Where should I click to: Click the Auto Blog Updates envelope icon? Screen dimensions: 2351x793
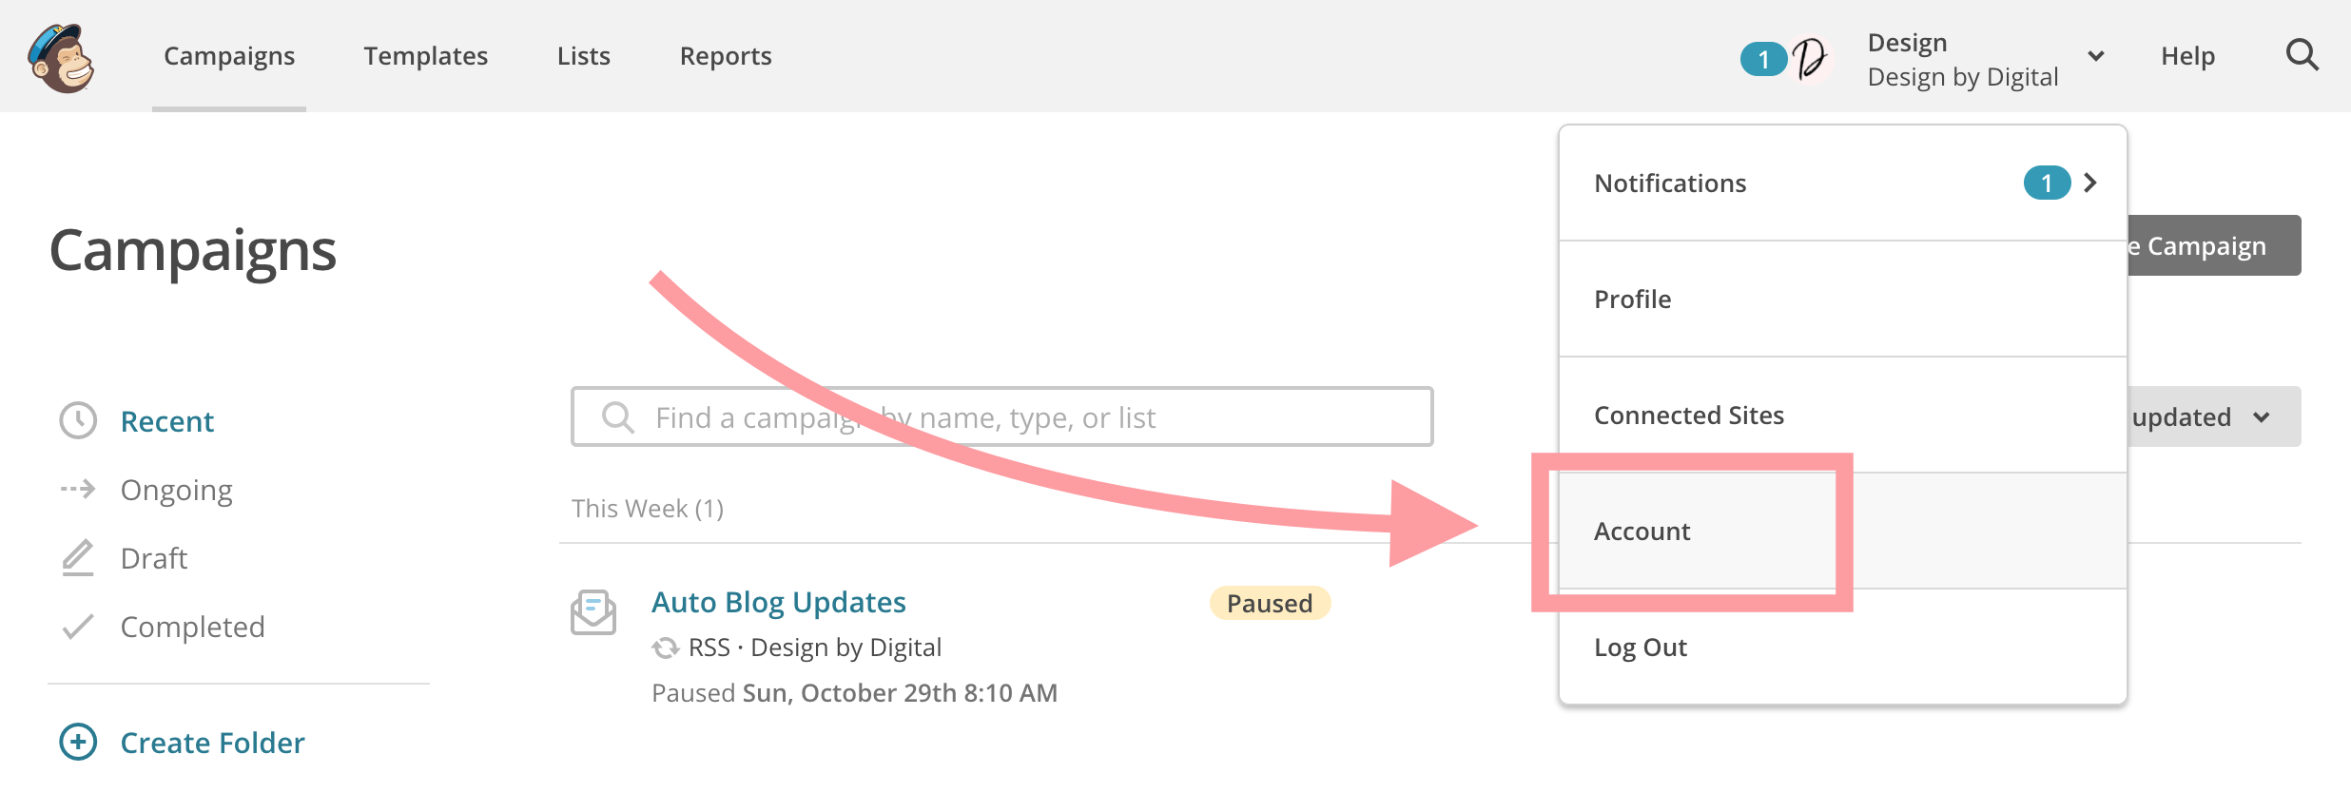click(x=593, y=611)
